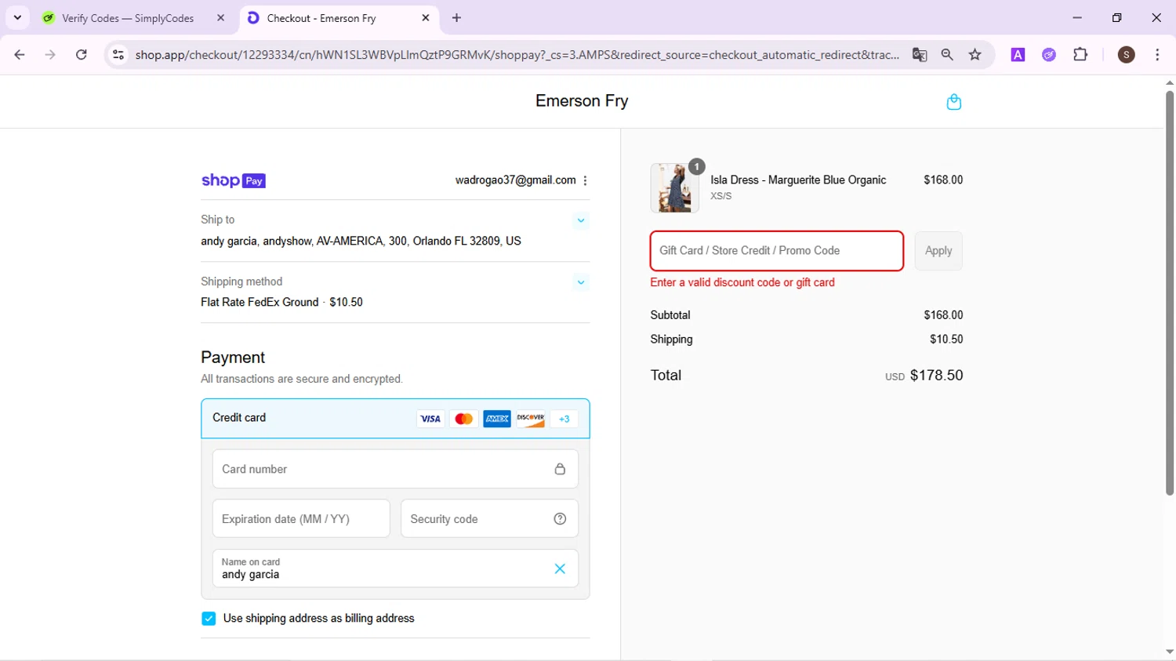Show the +3 additional payment card types
Screen dimensions: 1176x661
pyautogui.click(x=564, y=419)
